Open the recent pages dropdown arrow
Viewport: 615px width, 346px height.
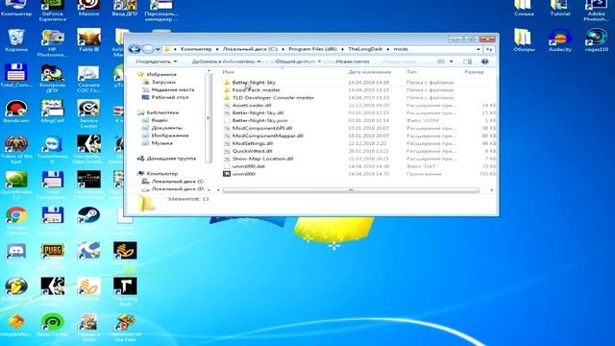(158, 49)
